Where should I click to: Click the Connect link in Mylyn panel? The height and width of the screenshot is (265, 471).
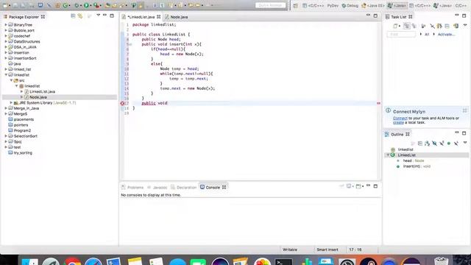(400, 119)
